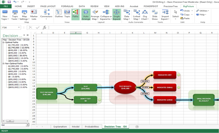This screenshot has height=133, width=219.
Task: Click the Undo button in Edit group
Action: coord(185,11)
